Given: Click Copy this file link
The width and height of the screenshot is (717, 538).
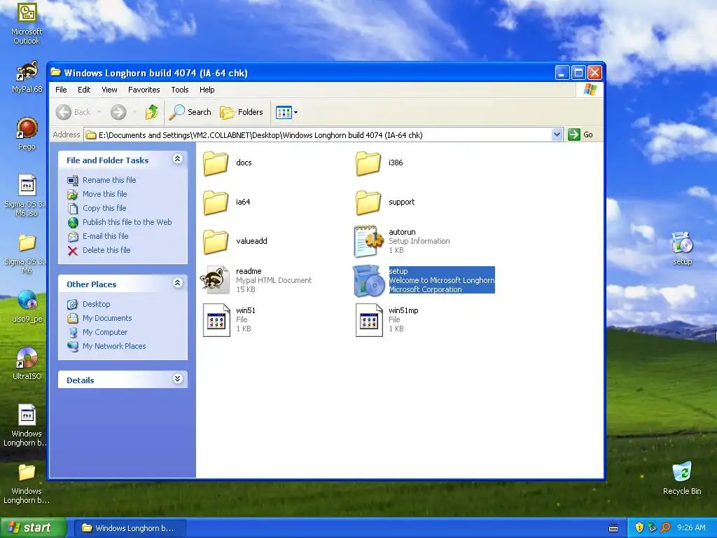Looking at the screenshot, I should [x=104, y=208].
